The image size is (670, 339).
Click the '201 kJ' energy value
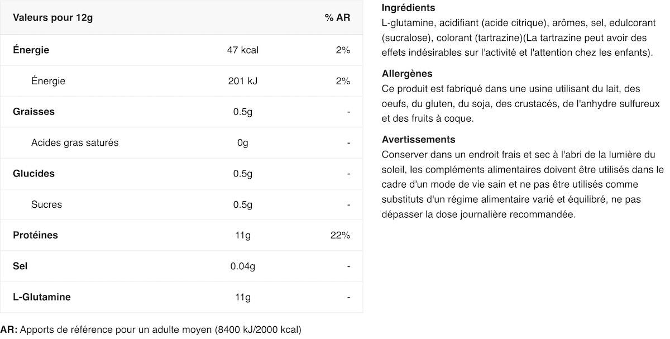[243, 81]
